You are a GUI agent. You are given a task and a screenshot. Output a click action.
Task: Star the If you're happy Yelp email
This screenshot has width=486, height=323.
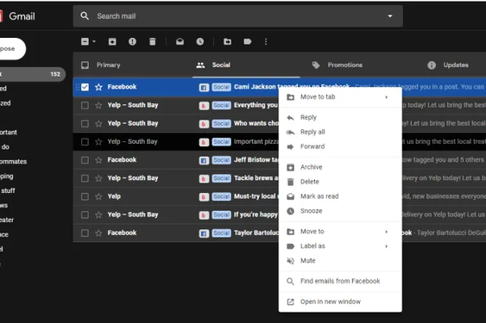(98, 214)
